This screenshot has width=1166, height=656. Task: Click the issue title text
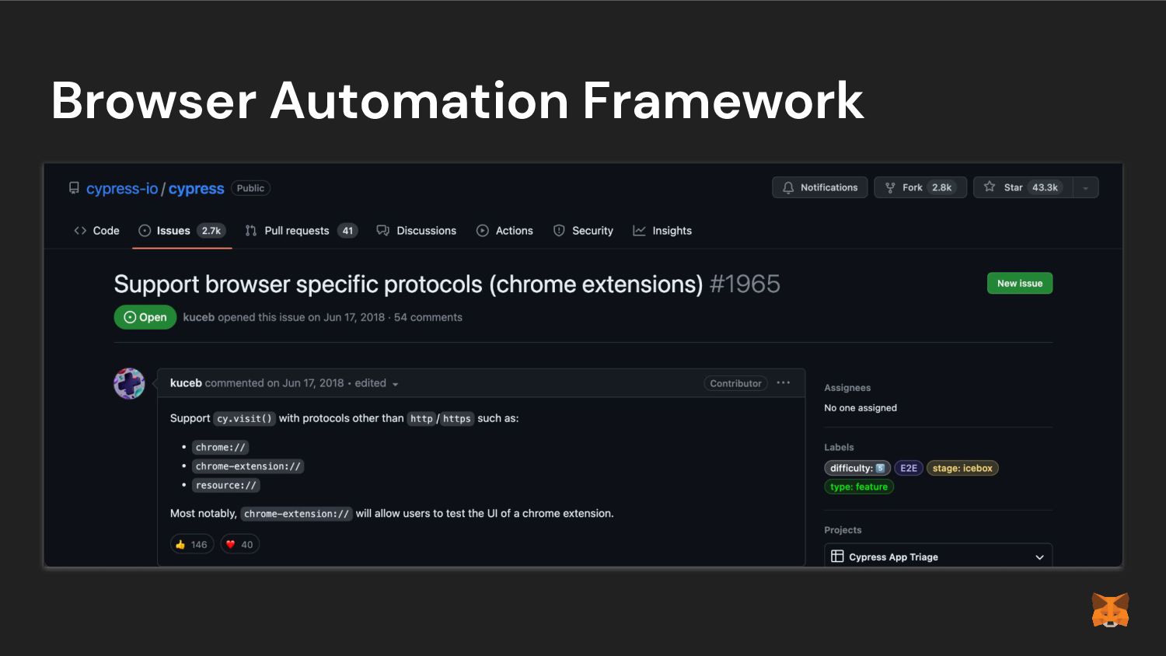coord(408,284)
